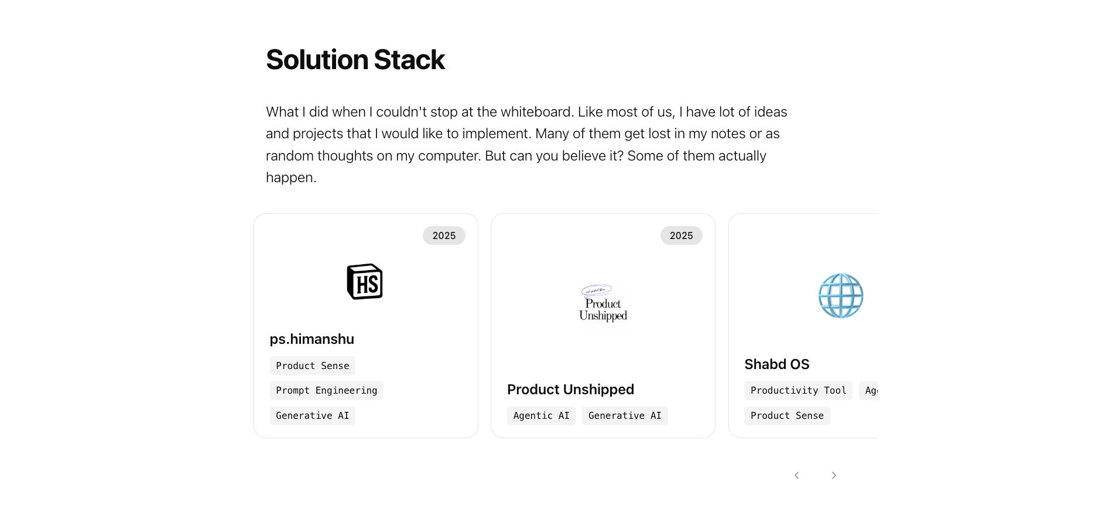
Task: Go to next carousel slide arrow
Action: click(834, 475)
